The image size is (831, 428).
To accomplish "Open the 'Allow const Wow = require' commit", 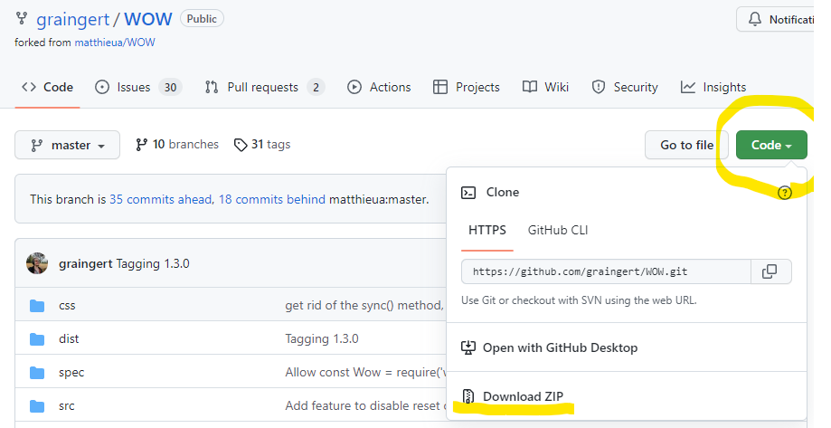I will pos(365,372).
